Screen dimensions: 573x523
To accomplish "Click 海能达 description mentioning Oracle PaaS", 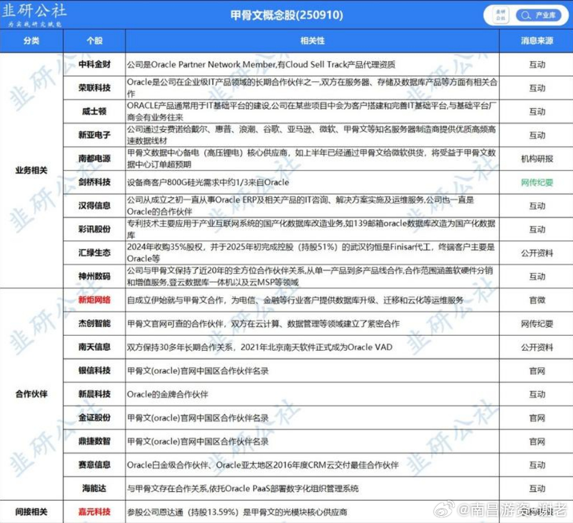I will coord(243,488).
